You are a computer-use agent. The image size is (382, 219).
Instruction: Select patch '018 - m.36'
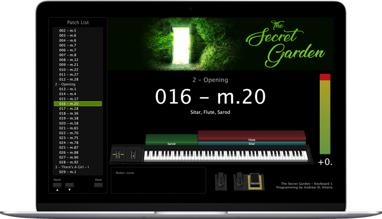click(x=68, y=113)
